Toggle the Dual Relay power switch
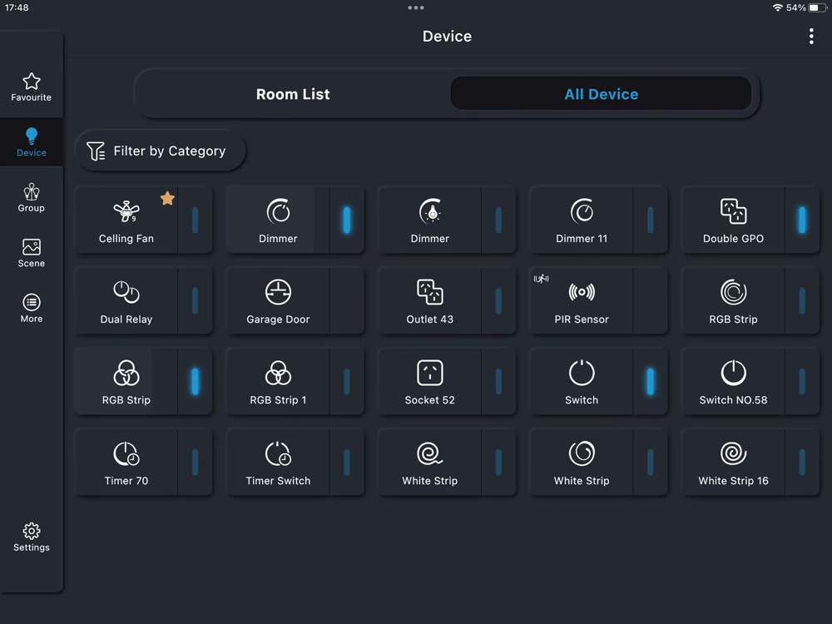 pyautogui.click(x=195, y=300)
